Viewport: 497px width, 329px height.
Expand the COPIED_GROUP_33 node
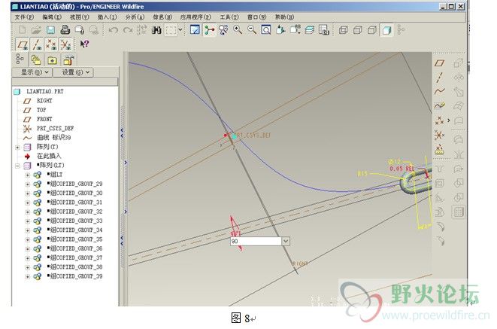(27, 221)
